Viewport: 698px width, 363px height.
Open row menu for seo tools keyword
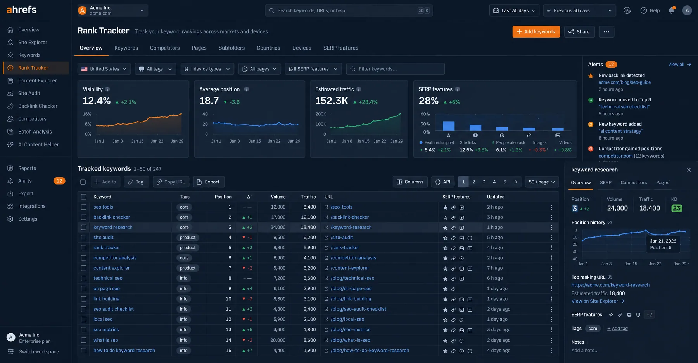(551, 207)
